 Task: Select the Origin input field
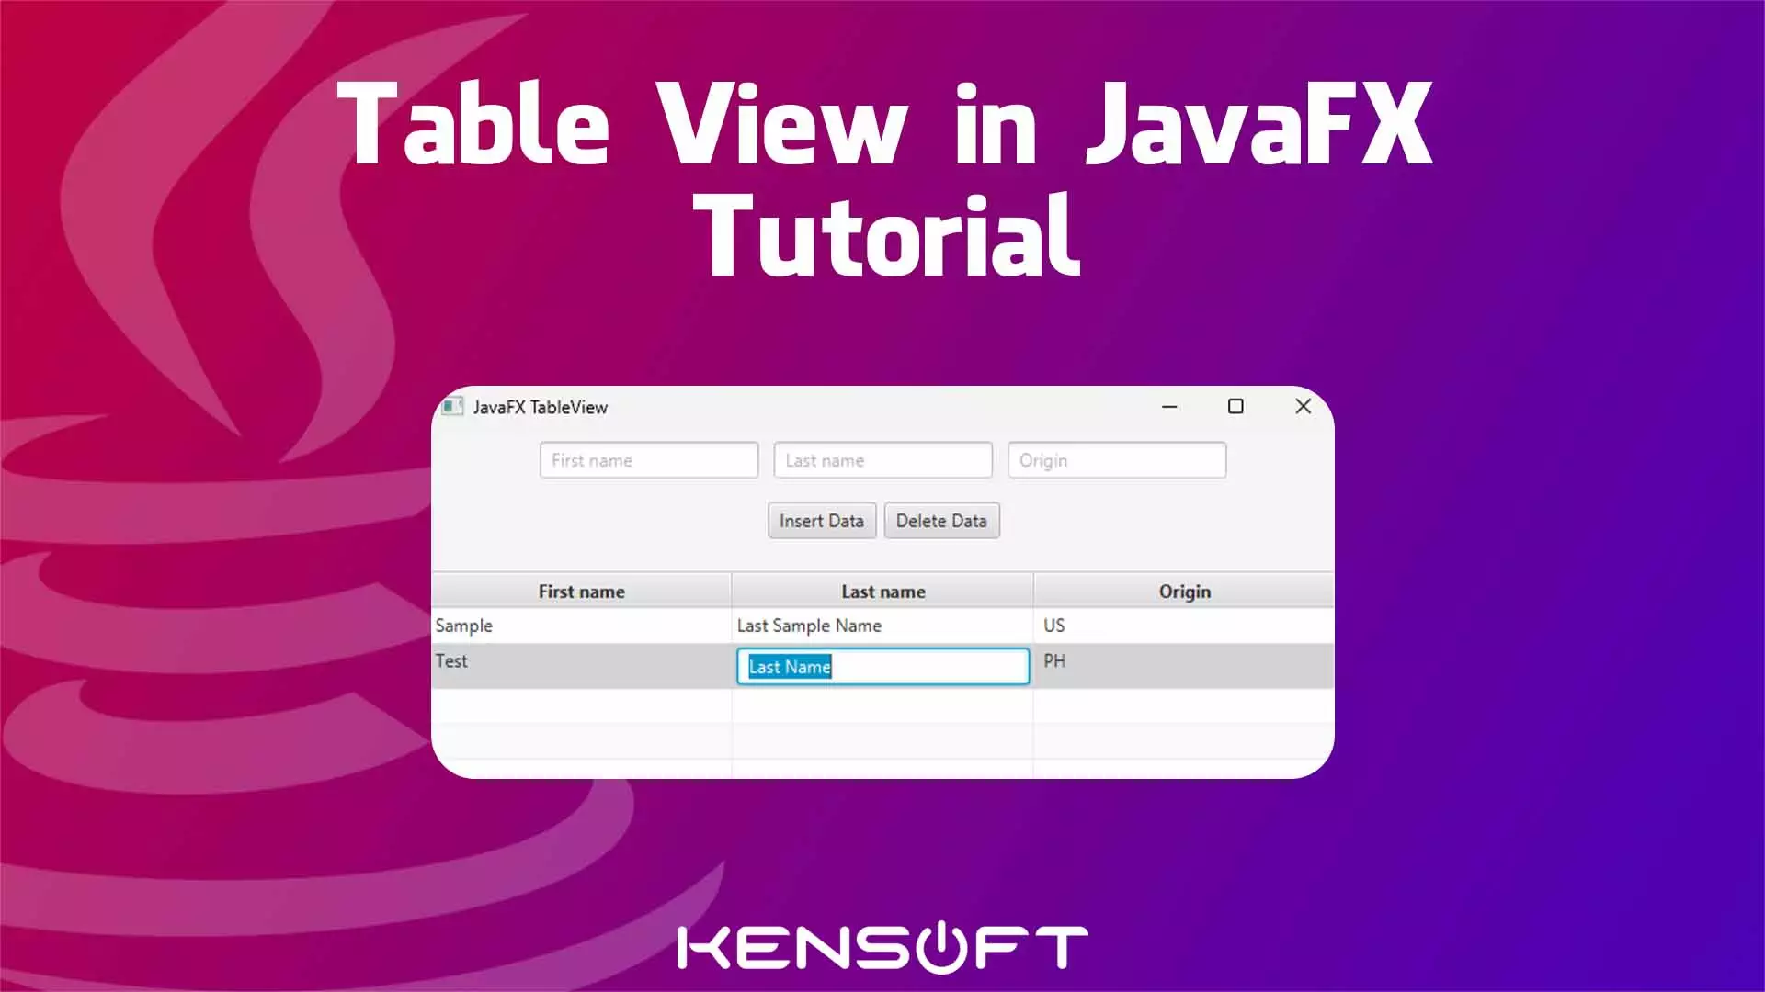point(1117,460)
